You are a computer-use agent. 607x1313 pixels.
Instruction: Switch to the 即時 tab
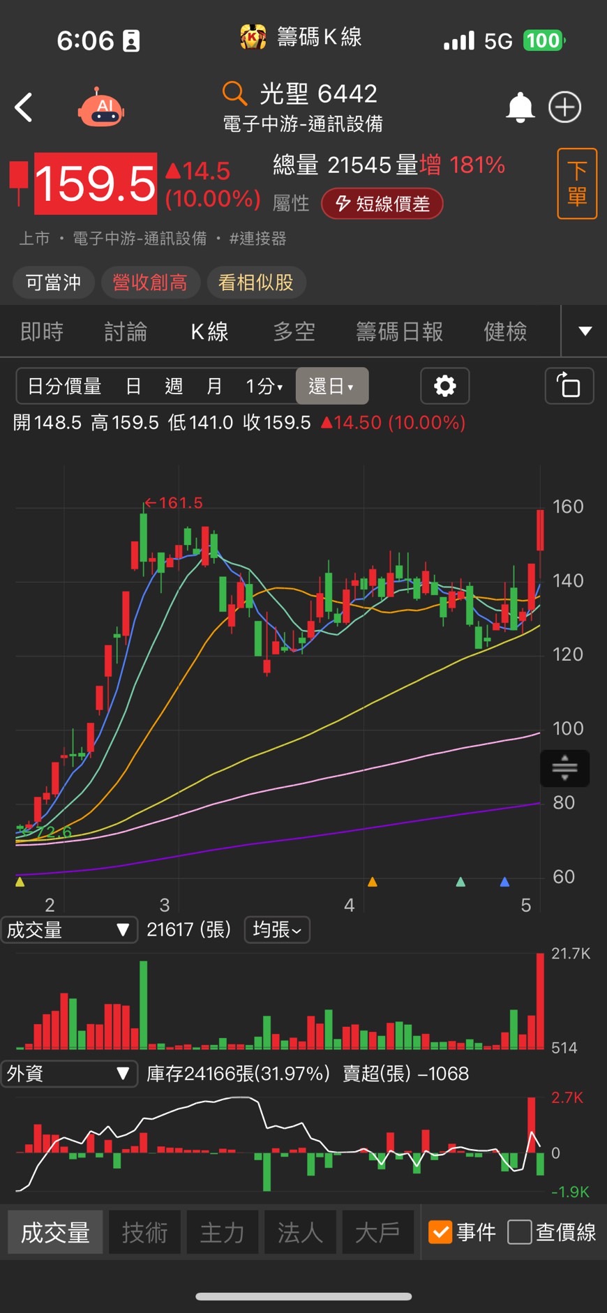[x=42, y=331]
